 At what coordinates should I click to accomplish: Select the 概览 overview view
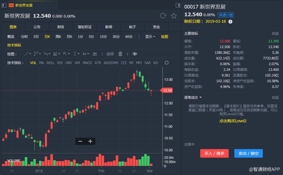(x=11, y=37)
